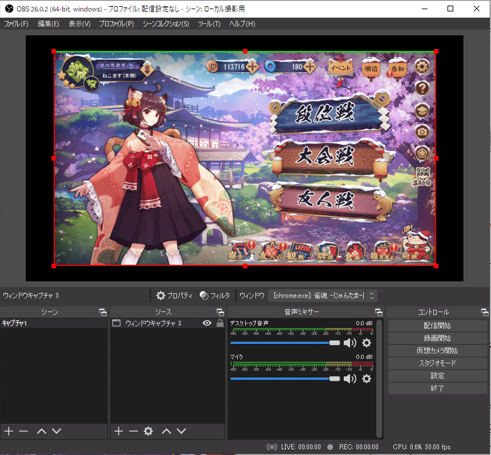The image size is (491, 455).
Task: Click the 配信開始 button
Action: [437, 326]
